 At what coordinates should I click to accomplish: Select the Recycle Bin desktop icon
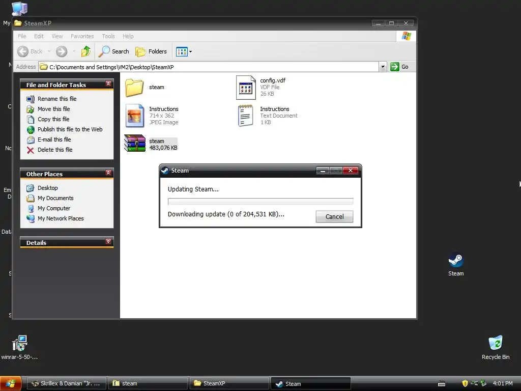pyautogui.click(x=496, y=343)
